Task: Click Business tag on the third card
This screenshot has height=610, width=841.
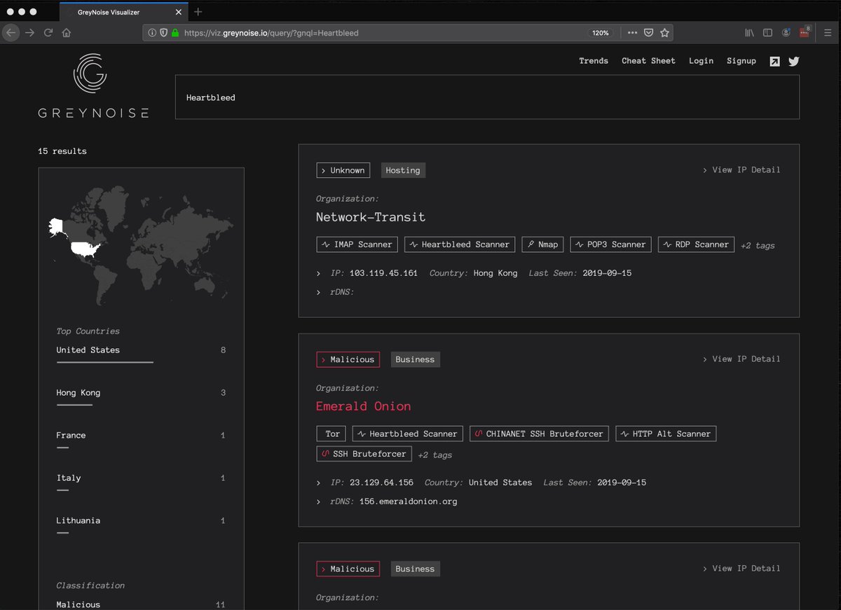Action: [x=415, y=569]
